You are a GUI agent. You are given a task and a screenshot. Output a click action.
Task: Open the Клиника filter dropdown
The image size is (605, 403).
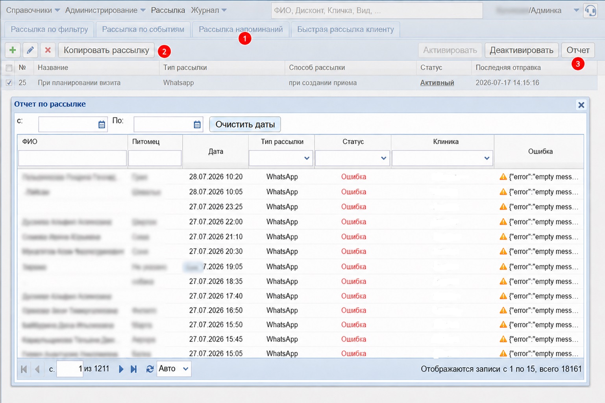pos(487,158)
